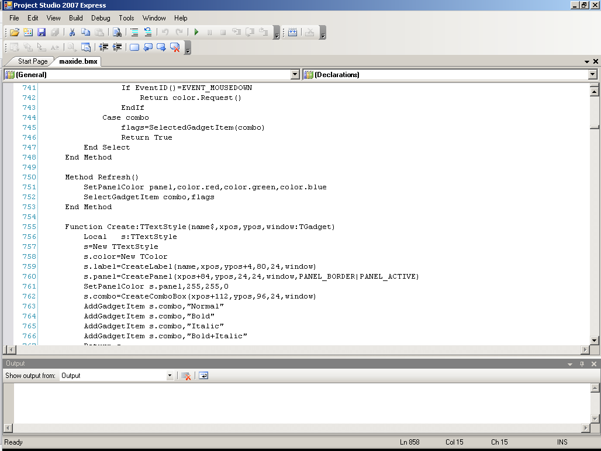The image size is (601, 451).
Task: Expand the (General) dropdown
Action: [295, 75]
